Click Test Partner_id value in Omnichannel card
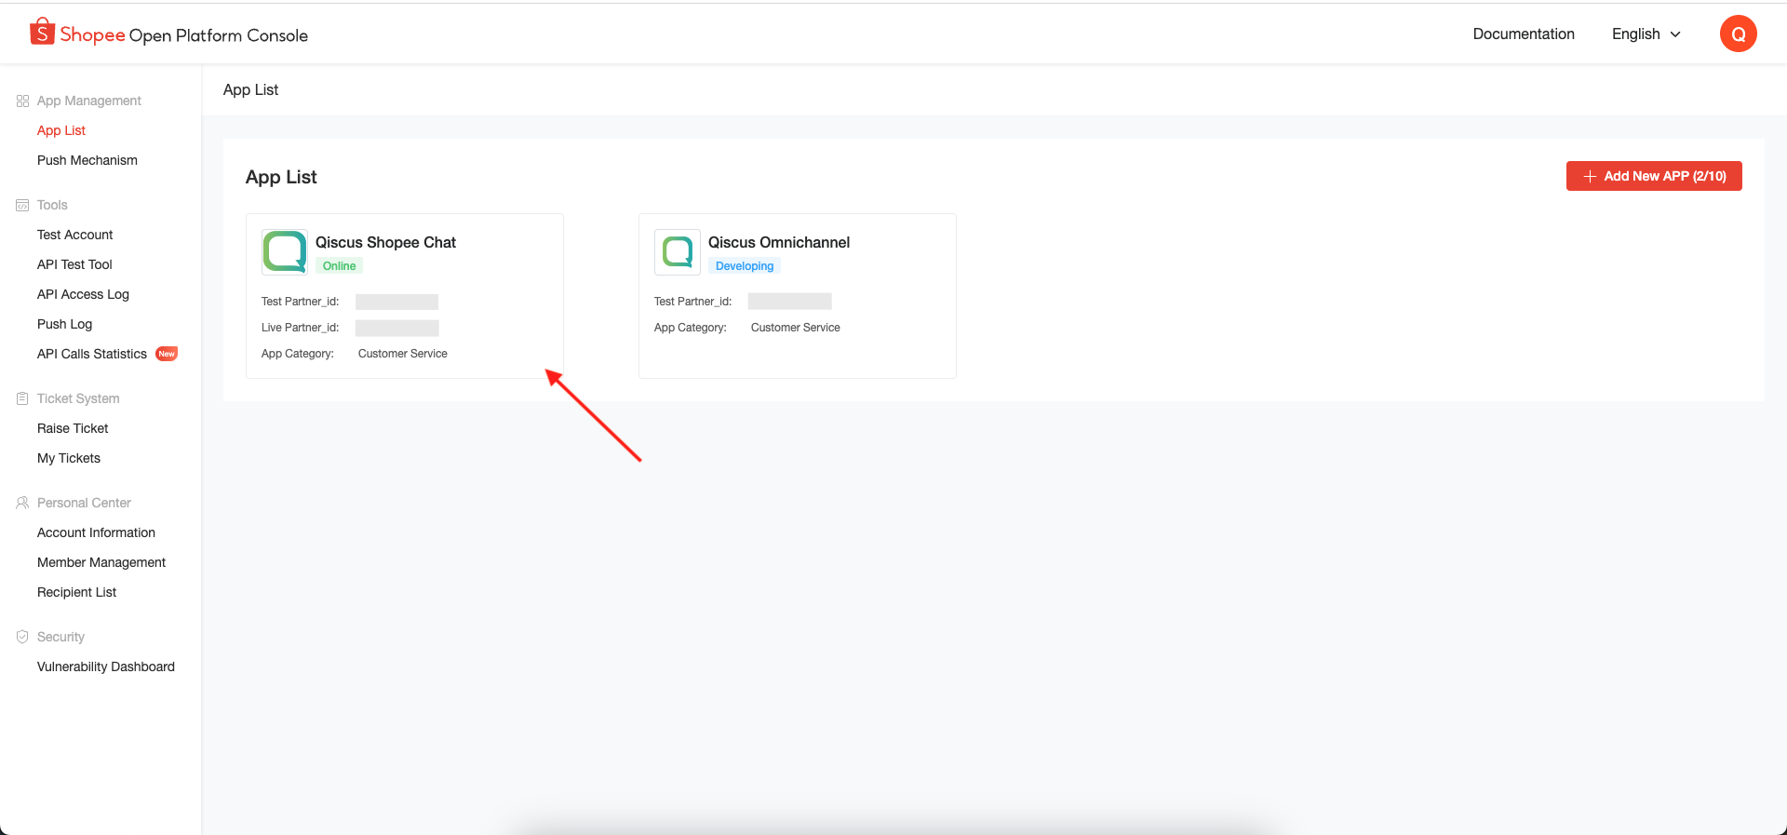Image resolution: width=1787 pixels, height=835 pixels. coord(790,302)
